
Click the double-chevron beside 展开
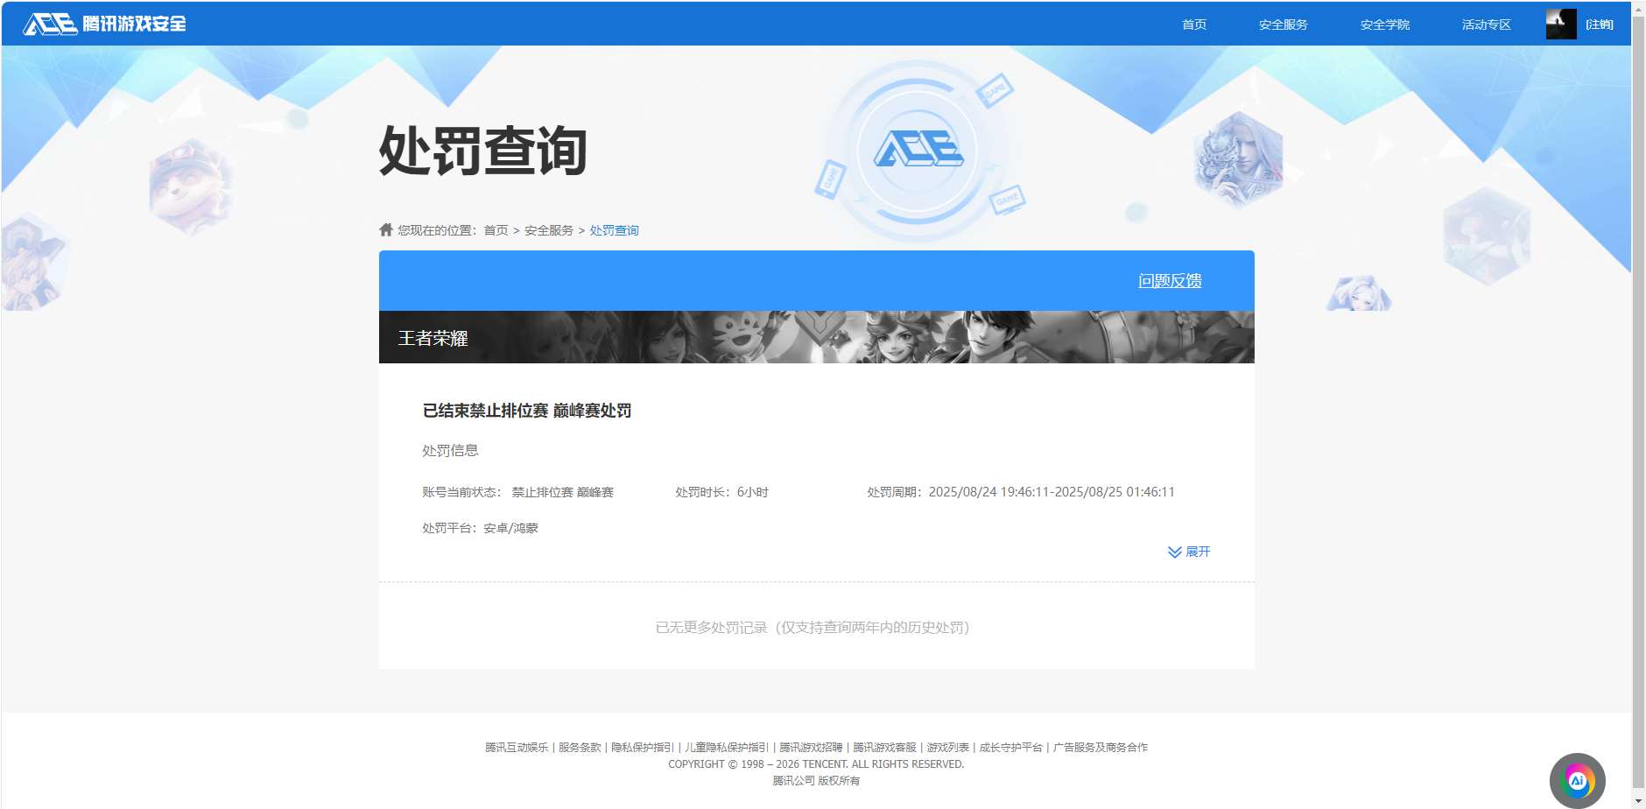[x=1173, y=552]
